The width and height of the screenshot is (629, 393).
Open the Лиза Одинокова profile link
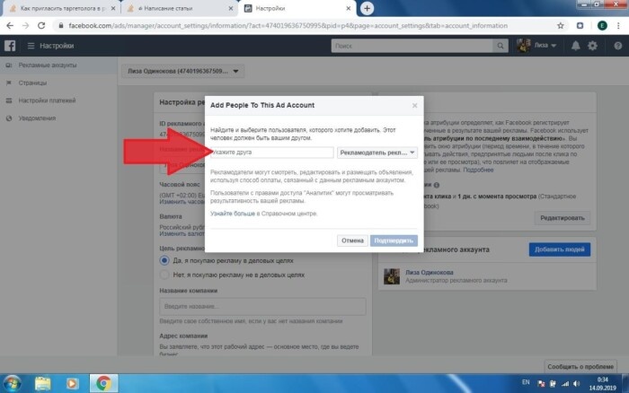tap(429, 273)
